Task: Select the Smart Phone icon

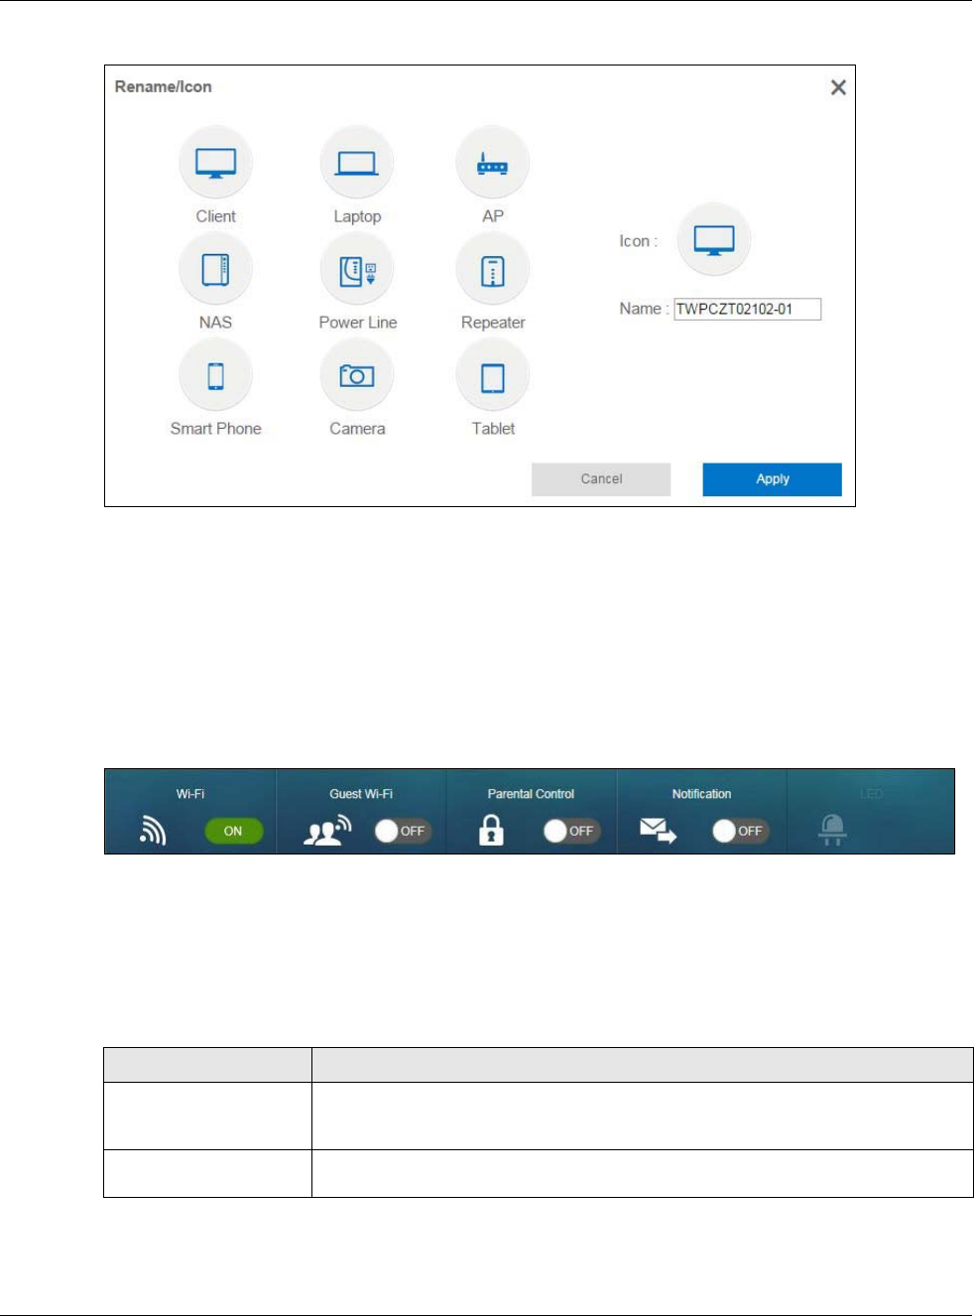Action: coord(215,375)
